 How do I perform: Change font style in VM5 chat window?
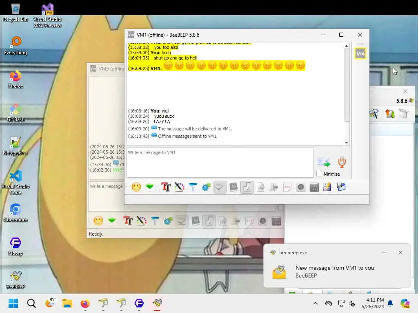[x=128, y=220]
